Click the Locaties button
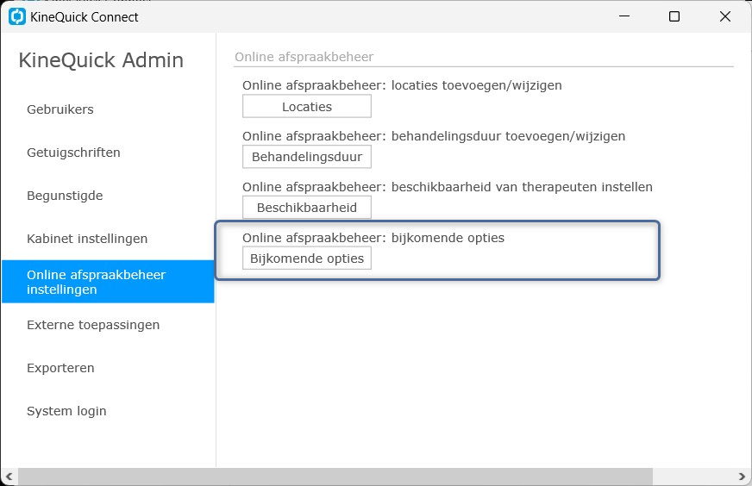Viewport: 752px width, 486px height. [307, 106]
